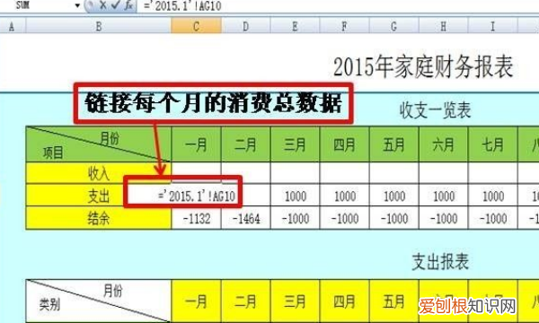Click 三月 header in green income table
This screenshot has width=539, height=323.
pos(295,144)
